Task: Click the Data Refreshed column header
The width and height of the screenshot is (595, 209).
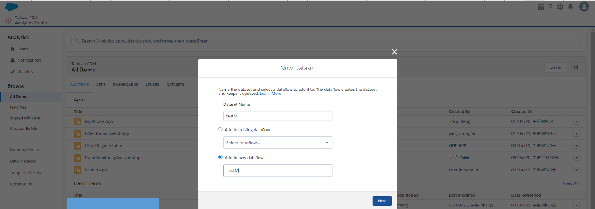Action: pyautogui.click(x=526, y=195)
